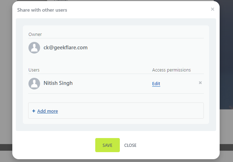This screenshot has height=162, width=233.
Task: Click Nitish Singh's avatar icon
Action: tap(34, 83)
